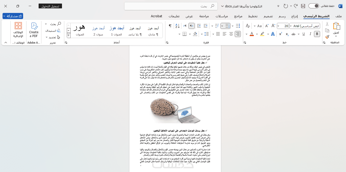Image resolution: width=346 pixels, height=172 pixels.
Task: Click the Save floppy disk icon
Action: coord(303,6)
